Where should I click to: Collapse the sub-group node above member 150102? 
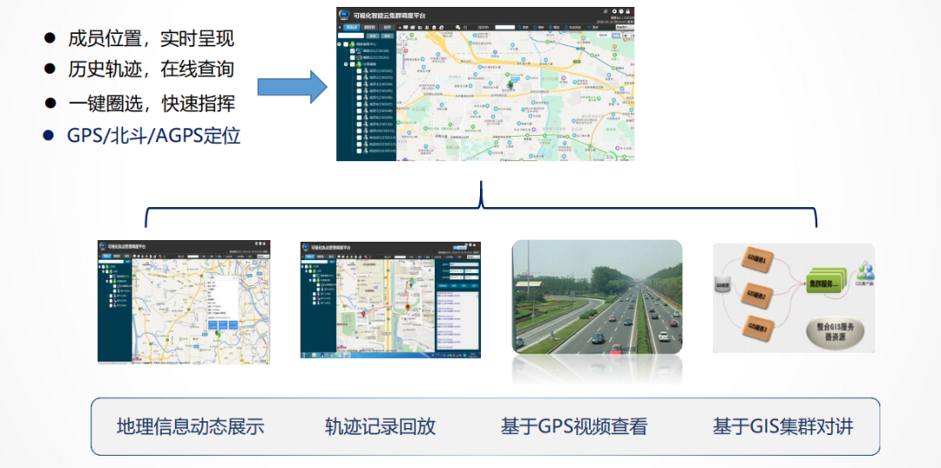click(346, 64)
